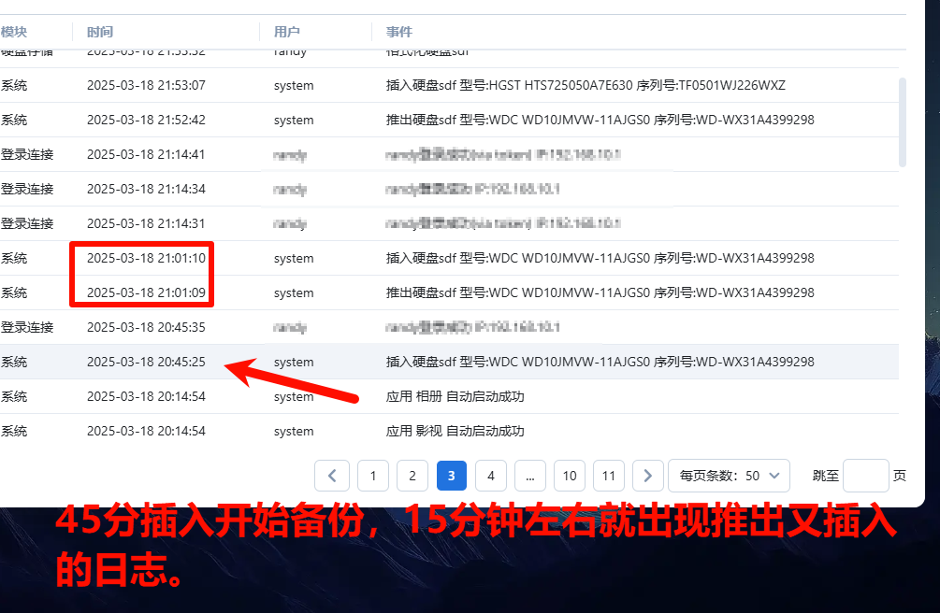Select the timestamp 2025-03-18 21:14:34

[146, 189]
